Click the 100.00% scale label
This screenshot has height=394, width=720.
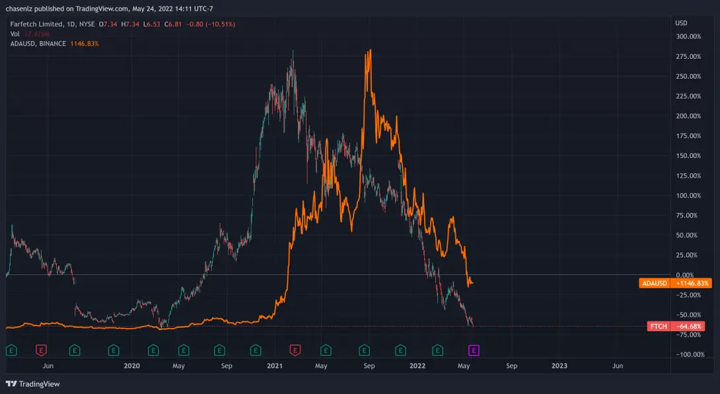688,196
